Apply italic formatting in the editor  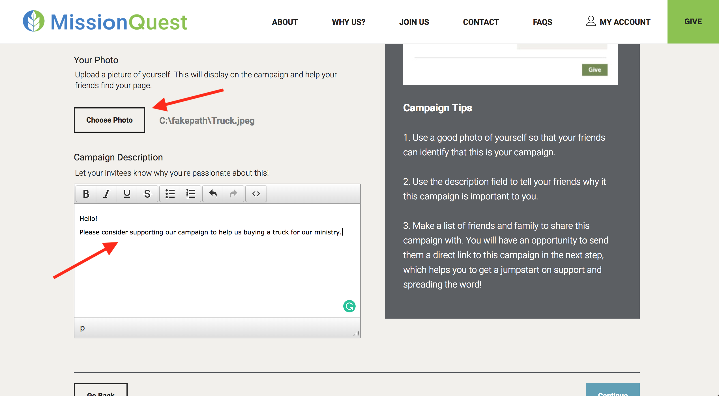(x=107, y=194)
